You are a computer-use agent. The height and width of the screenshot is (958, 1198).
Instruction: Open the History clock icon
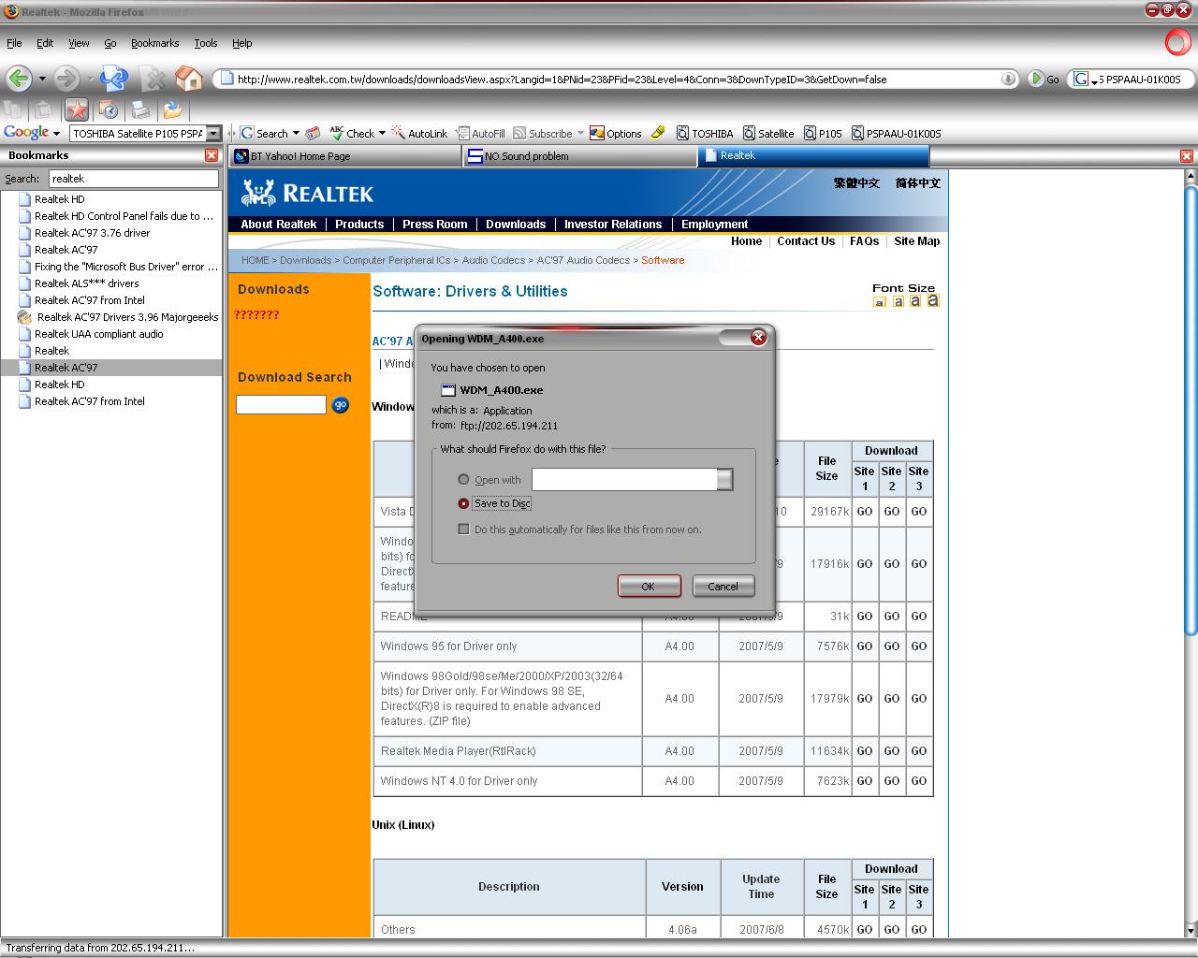(108, 110)
